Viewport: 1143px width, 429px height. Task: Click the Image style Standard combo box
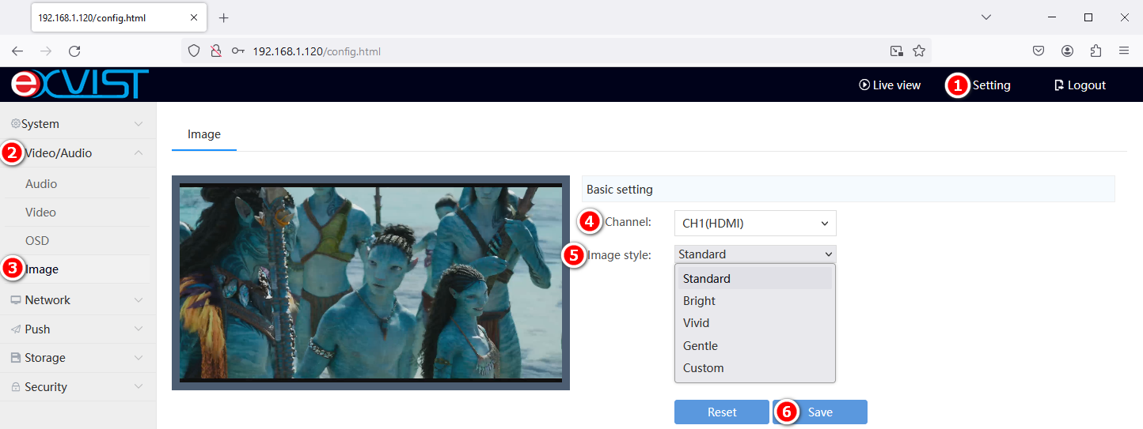point(755,254)
